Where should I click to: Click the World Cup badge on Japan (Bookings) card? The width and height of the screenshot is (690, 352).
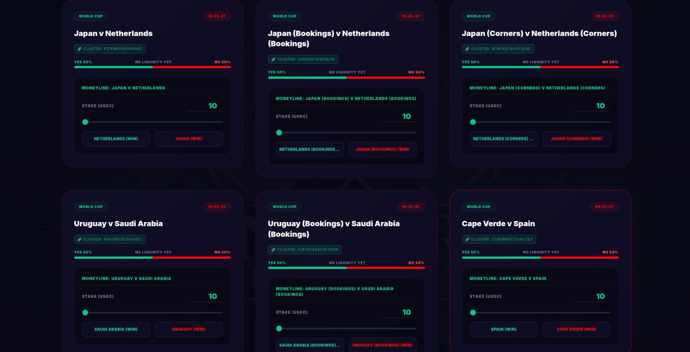285,16
